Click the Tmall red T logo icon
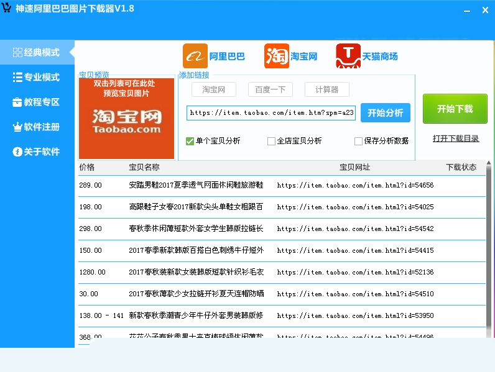Viewport: 495px width, 372px height. 348,56
